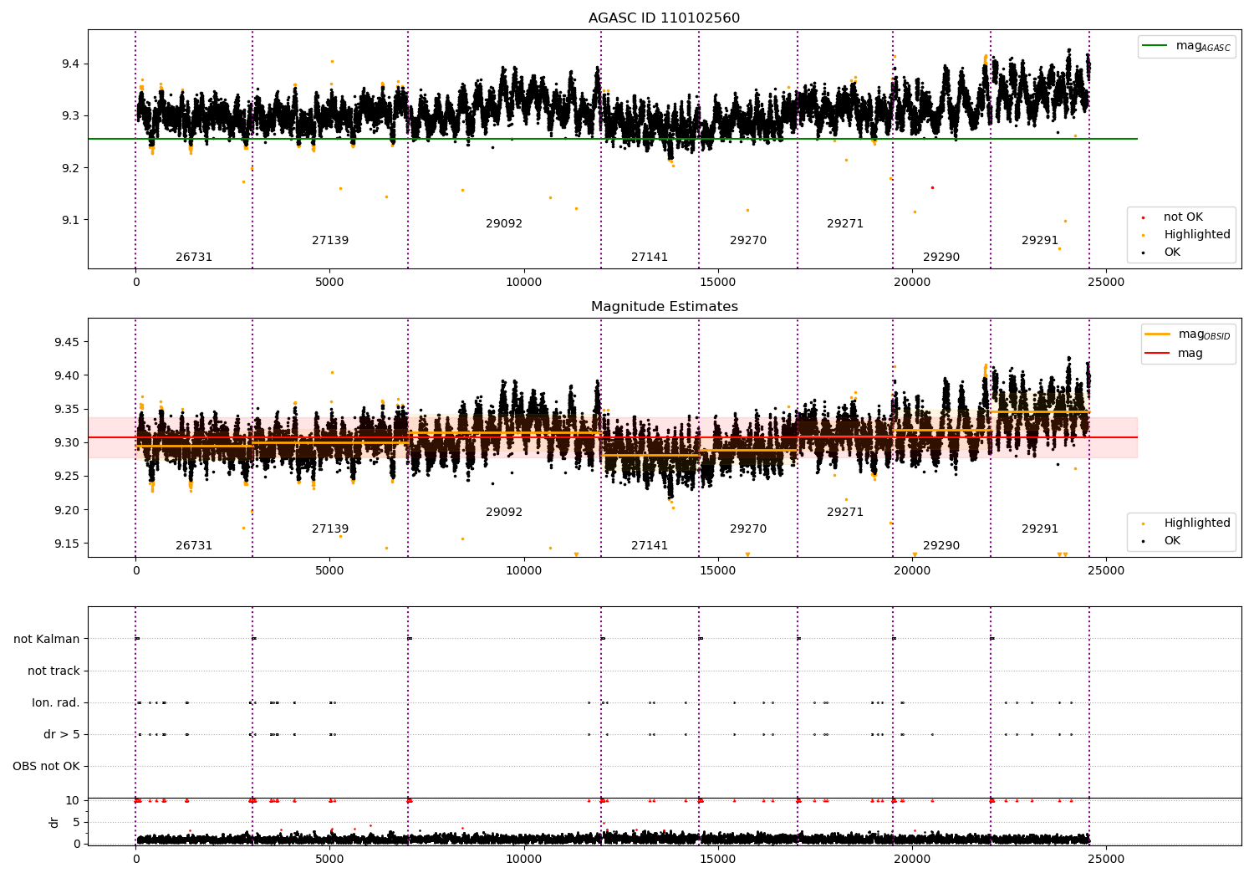The image size is (1254, 878).
Task: Click x-axis tick 20000 under bottom plot
Action: [x=912, y=858]
